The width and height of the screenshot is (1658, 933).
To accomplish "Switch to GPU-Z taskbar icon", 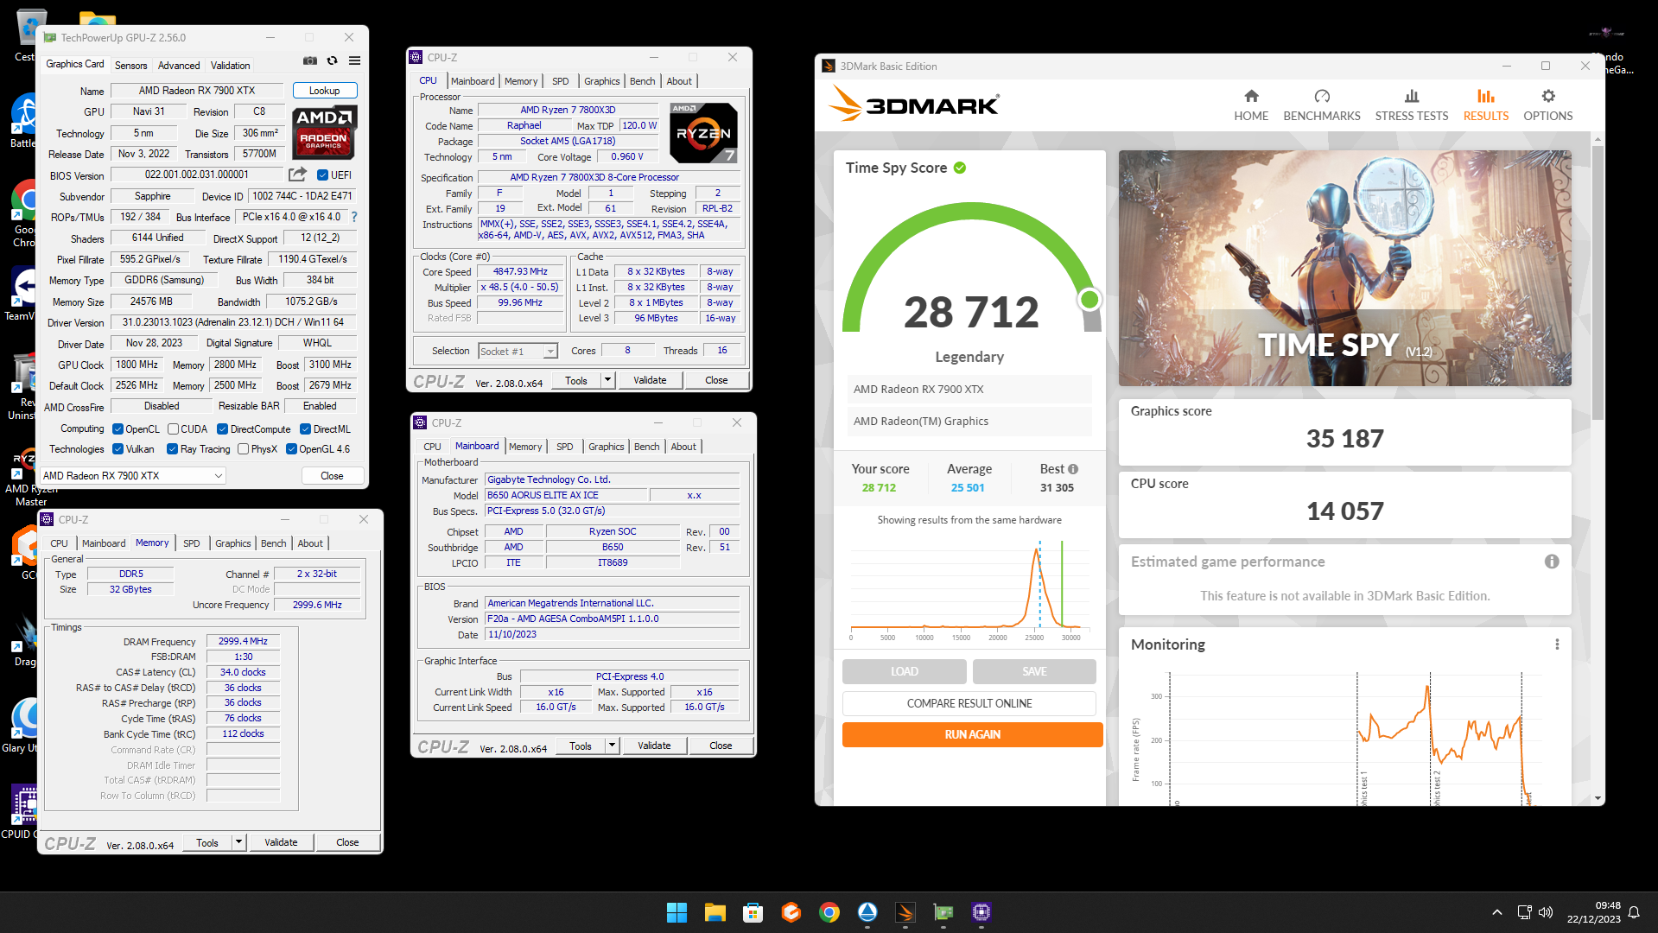I will [x=943, y=912].
